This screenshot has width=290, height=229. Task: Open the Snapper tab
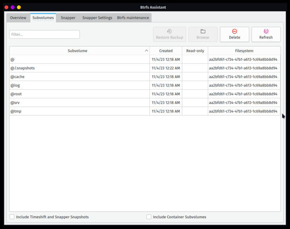pyautogui.click(x=68, y=18)
